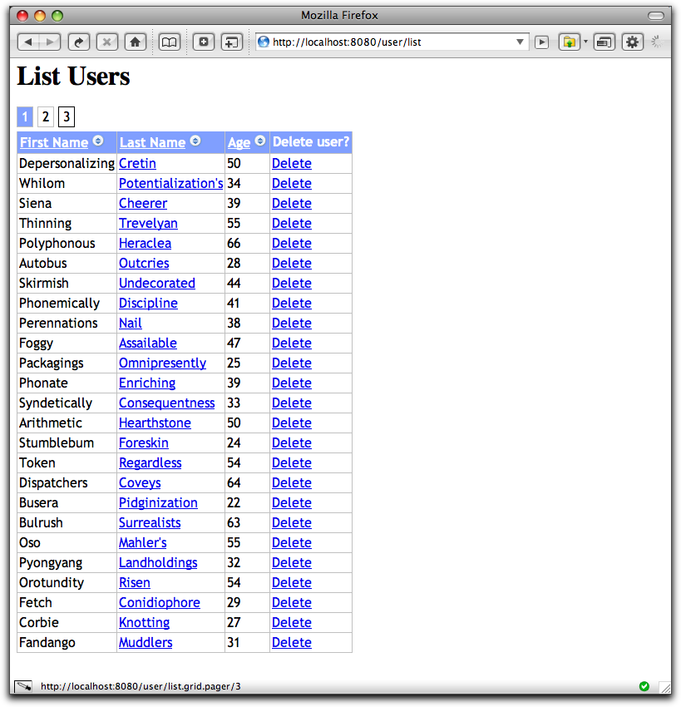The image size is (681, 707).
Task: Click the Go arrow next to address bar
Action: coord(542,42)
